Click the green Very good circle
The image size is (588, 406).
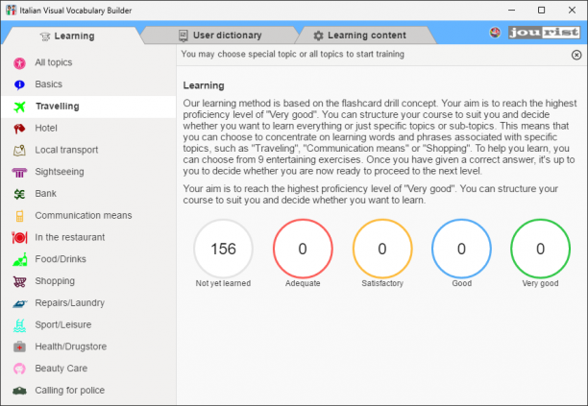540,249
